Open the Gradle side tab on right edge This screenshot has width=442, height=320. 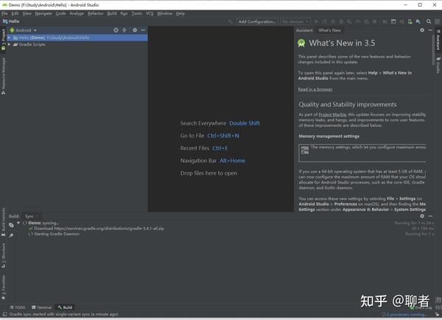click(438, 65)
